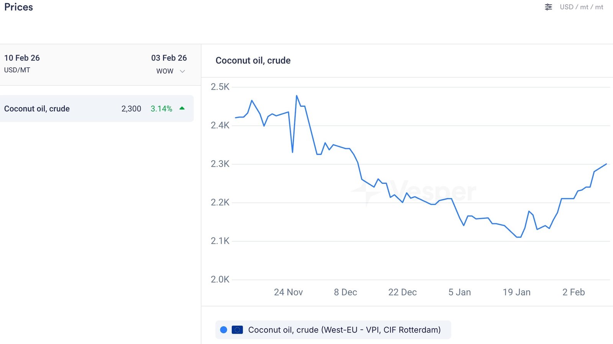Viewport: 613px width, 344px height.
Task: Click the Vesper watermark logo on chart
Action: 414,192
